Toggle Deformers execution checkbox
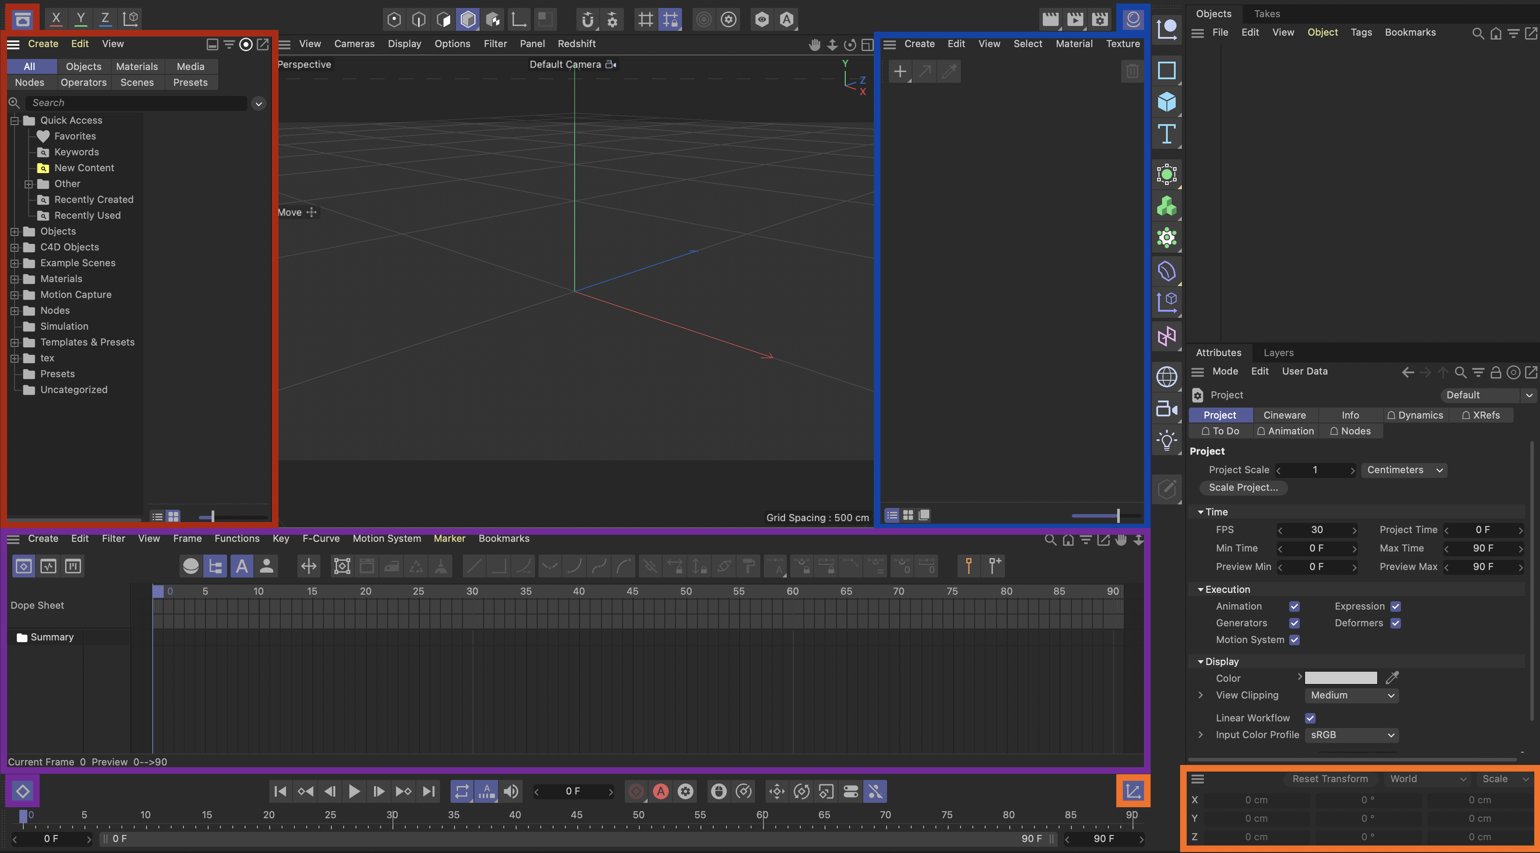This screenshot has width=1540, height=853. point(1396,623)
